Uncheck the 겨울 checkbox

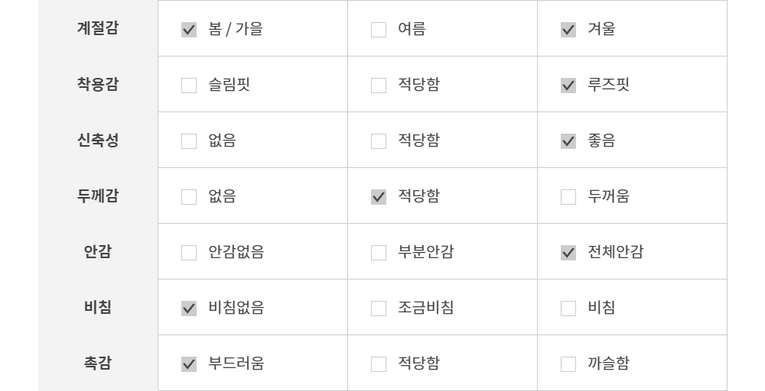(568, 30)
